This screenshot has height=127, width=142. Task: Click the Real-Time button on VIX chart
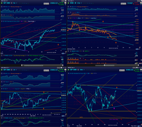[123, 4]
